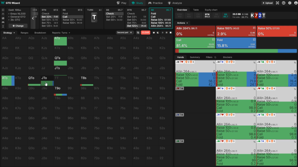Select Allin 264% in active BB node
Viewport: 298px width, 167px height.
coord(161,26)
